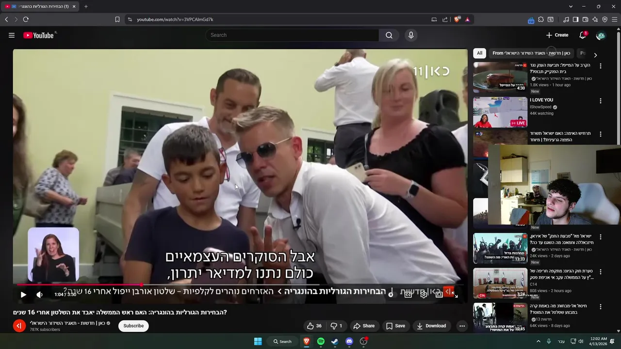Select the All filter chip
This screenshot has width=621, height=349.
479,53
